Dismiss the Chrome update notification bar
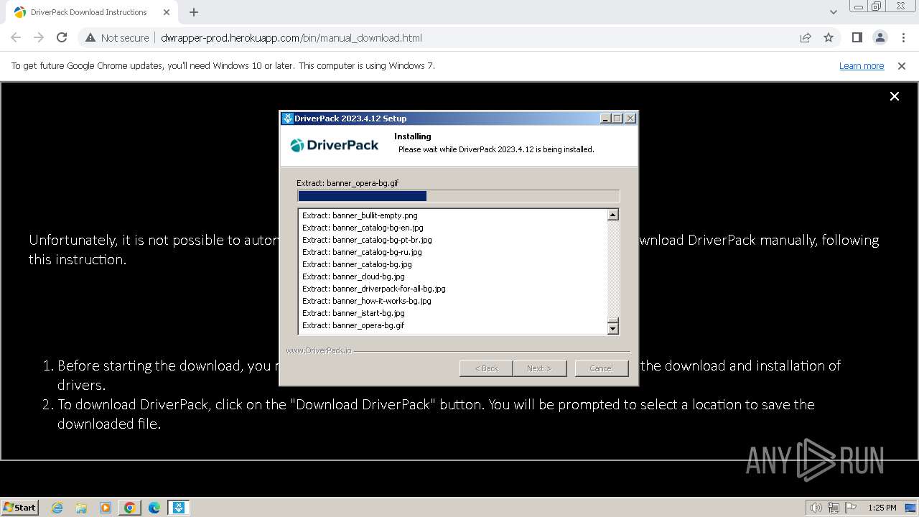Viewport: 919px width, 517px height. click(x=902, y=65)
